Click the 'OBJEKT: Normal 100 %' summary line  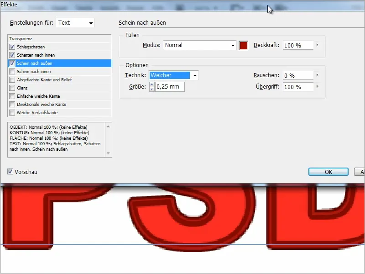[x=48, y=127]
